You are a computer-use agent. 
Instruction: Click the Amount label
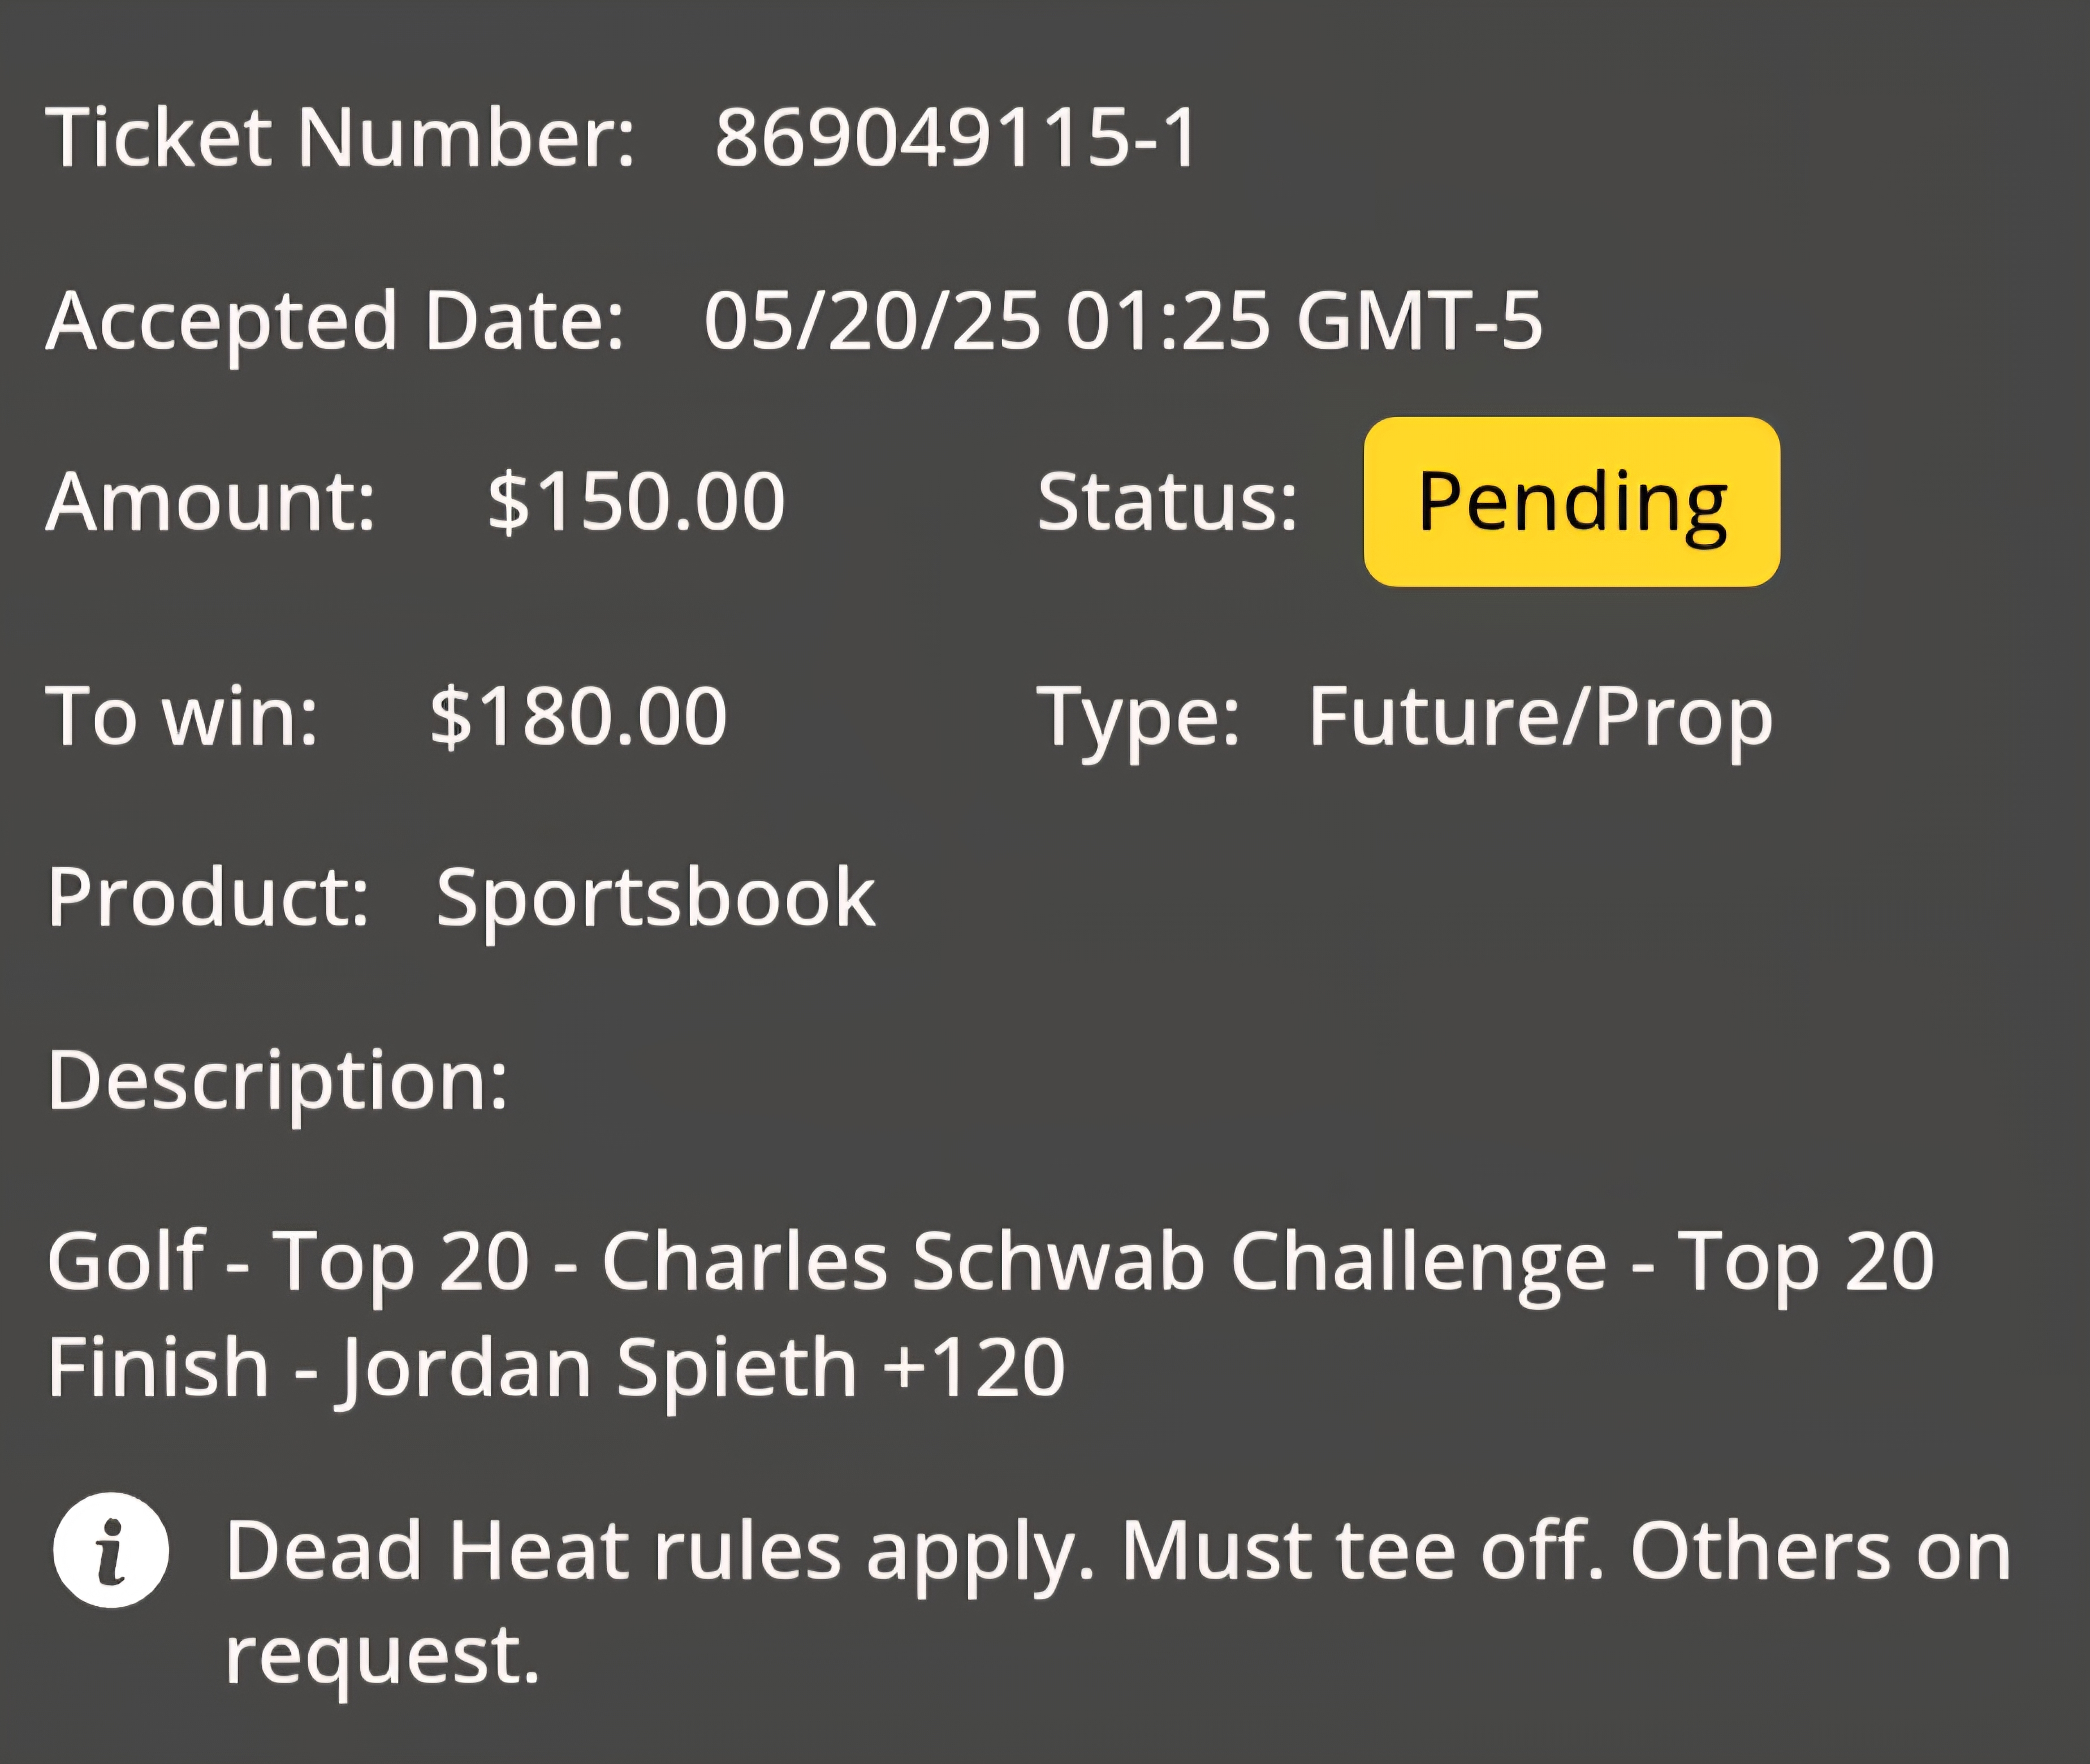[211, 501]
